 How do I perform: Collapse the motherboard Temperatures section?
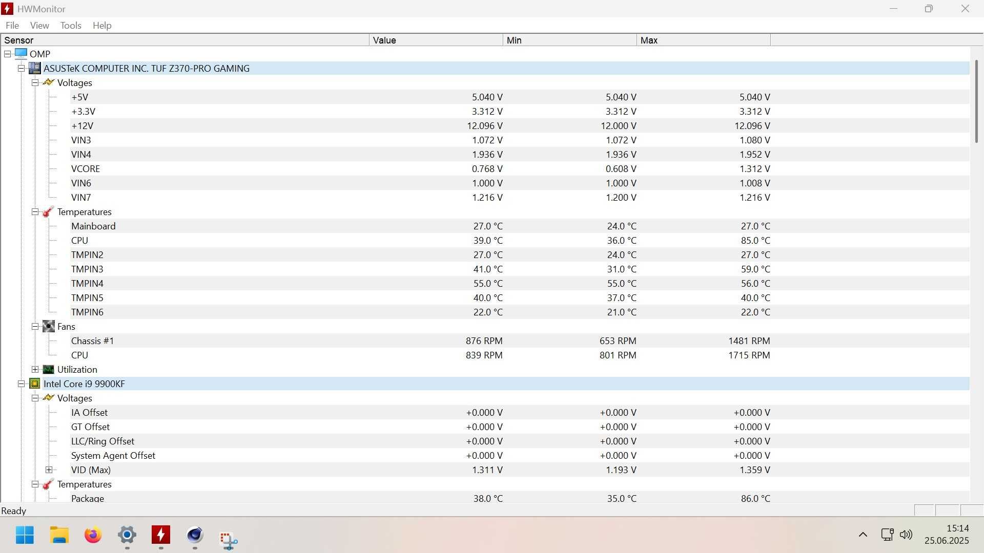click(x=35, y=211)
